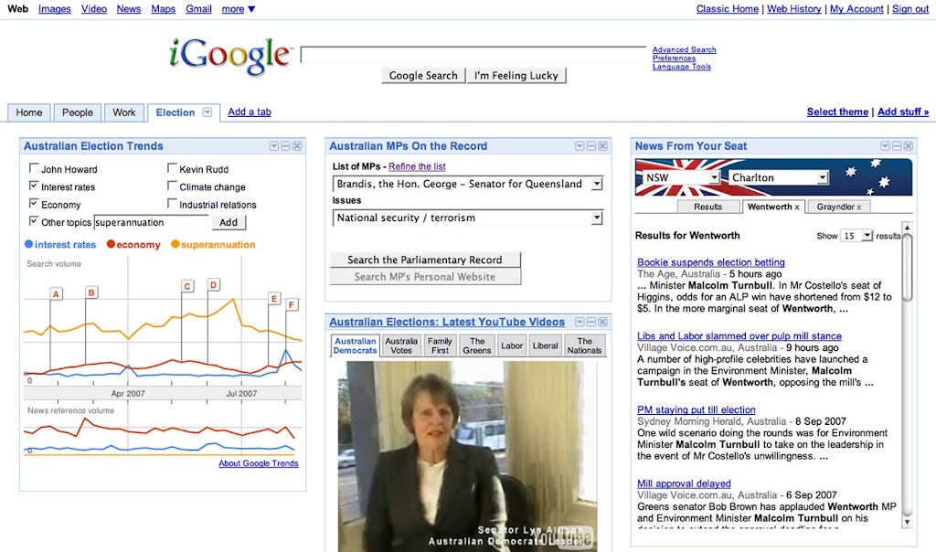Switch to the Work tab

[x=124, y=112]
